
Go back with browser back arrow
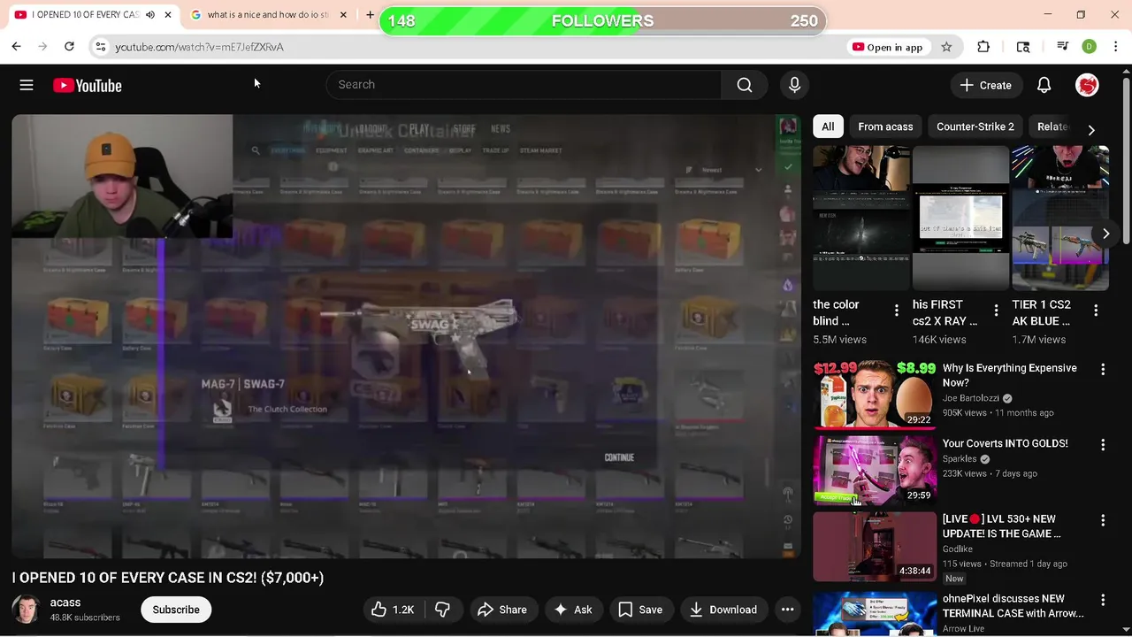(16, 46)
